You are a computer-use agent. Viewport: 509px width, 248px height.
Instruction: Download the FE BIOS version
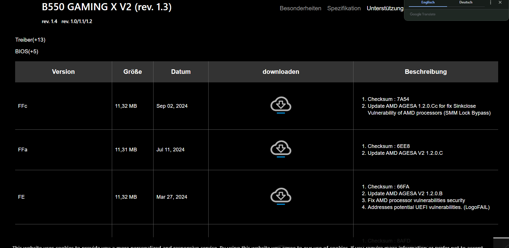tap(281, 196)
